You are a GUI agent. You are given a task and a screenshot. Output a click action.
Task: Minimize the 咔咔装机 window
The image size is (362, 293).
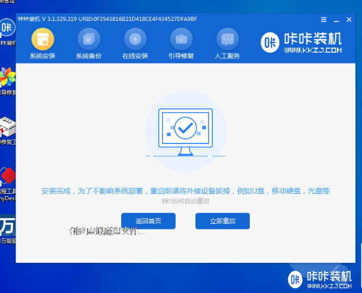pyautogui.click(x=337, y=20)
